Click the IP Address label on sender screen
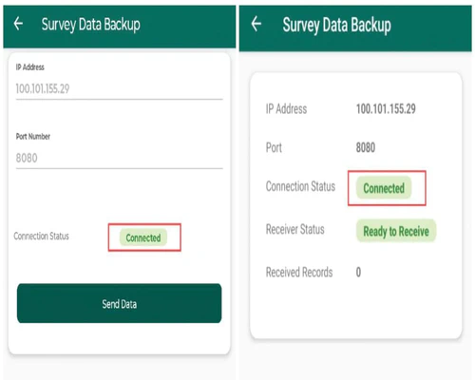475x380 pixels. pyautogui.click(x=30, y=67)
